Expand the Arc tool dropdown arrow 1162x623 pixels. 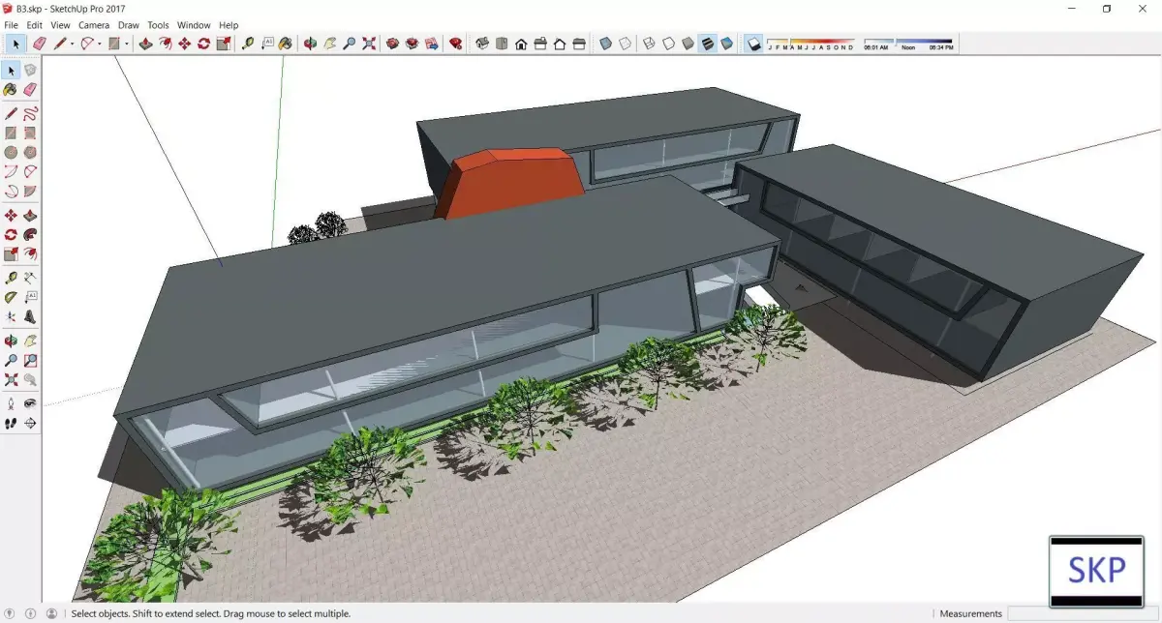click(101, 44)
